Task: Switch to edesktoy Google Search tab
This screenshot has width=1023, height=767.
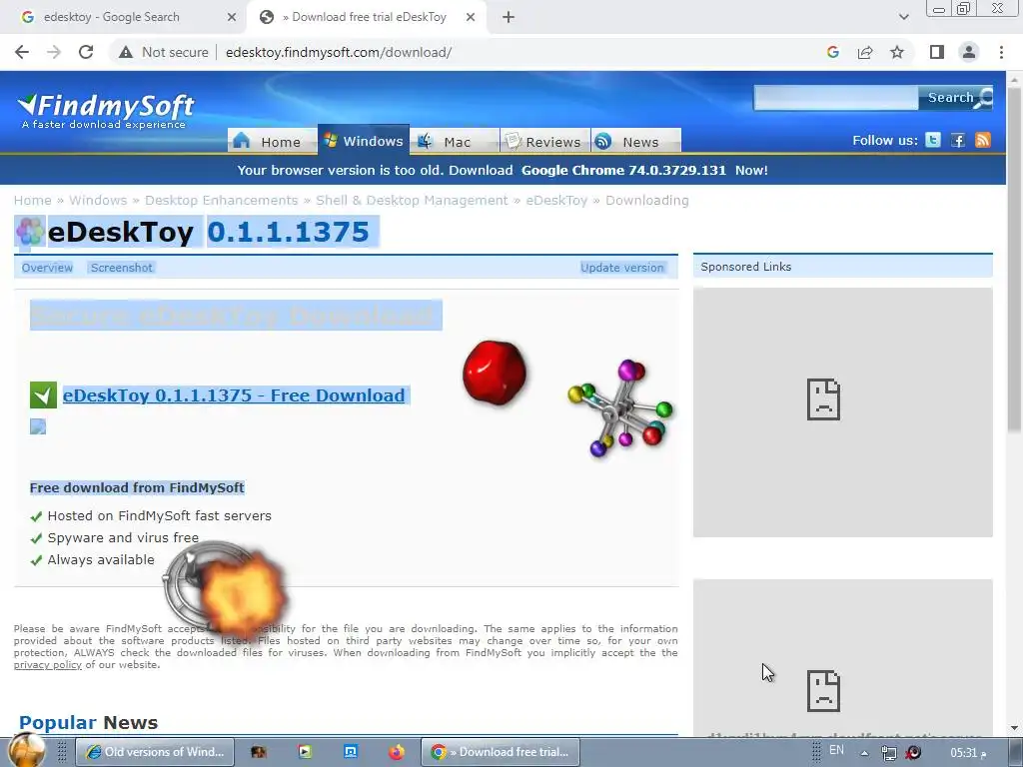Action: pyautogui.click(x=124, y=17)
